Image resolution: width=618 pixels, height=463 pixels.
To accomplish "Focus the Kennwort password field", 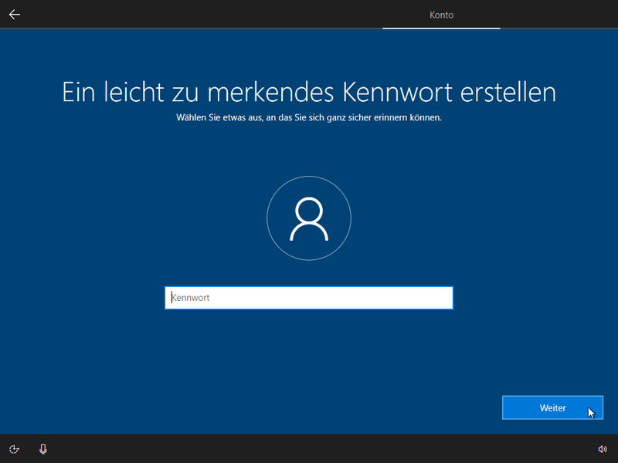I will (309, 297).
